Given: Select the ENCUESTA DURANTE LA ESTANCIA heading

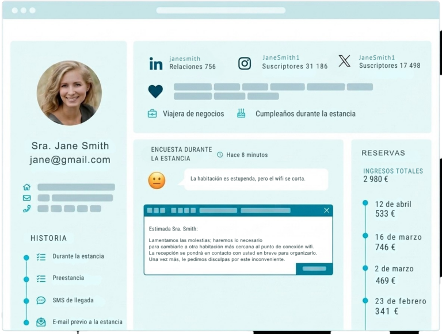Looking at the screenshot, I should [x=181, y=154].
